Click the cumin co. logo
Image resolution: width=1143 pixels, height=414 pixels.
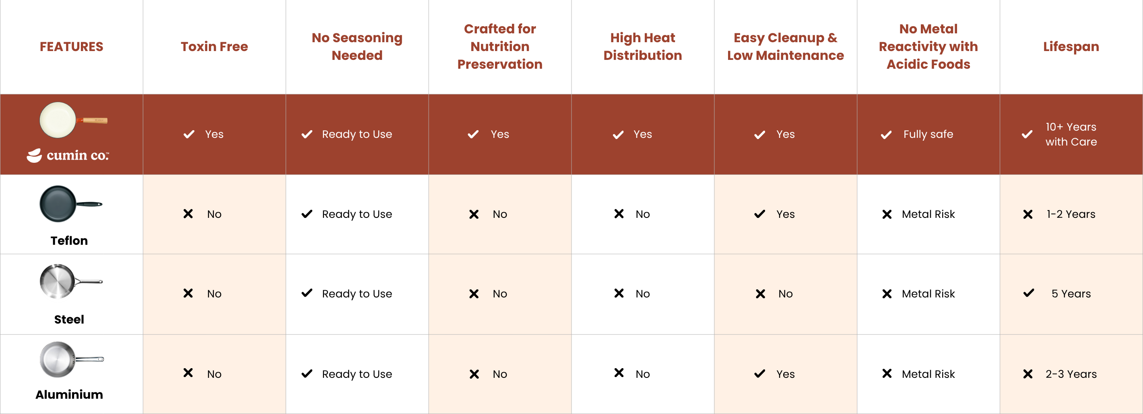tap(68, 155)
